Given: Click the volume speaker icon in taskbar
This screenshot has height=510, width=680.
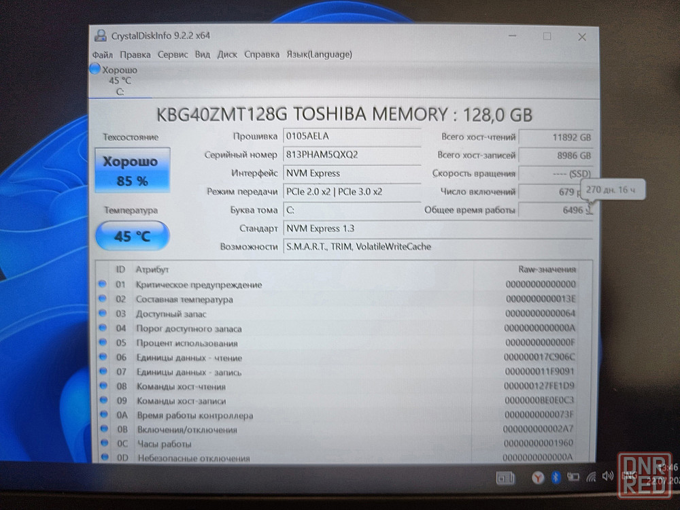Looking at the screenshot, I should (607, 476).
